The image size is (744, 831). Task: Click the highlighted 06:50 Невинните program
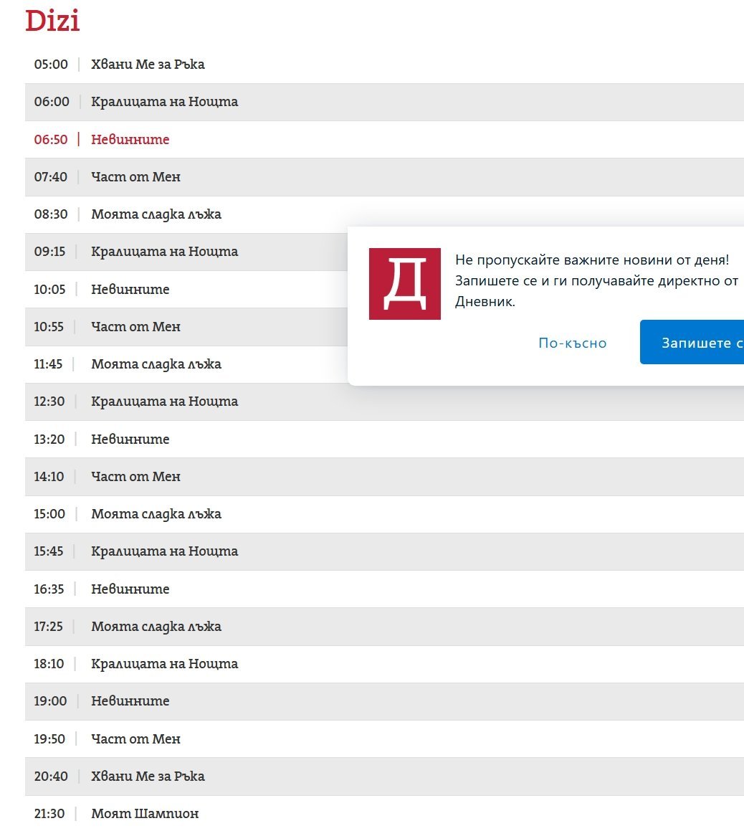(x=130, y=140)
